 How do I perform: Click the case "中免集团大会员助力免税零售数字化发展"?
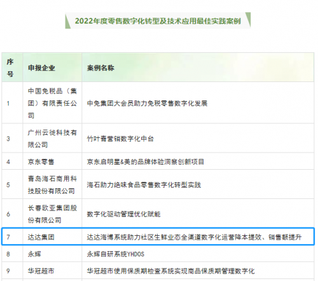(x=147, y=104)
